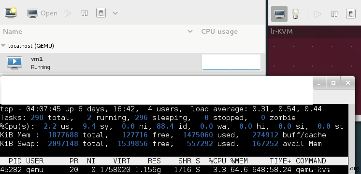Viewport: 361px width, 174px height.
Task: Open column options chevron beside Name
Action: tap(190, 31)
